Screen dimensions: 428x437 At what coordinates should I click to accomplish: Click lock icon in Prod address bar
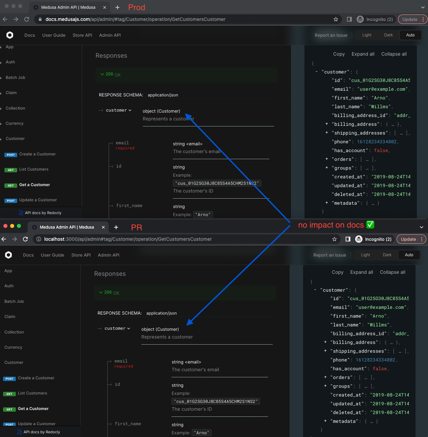pos(40,19)
